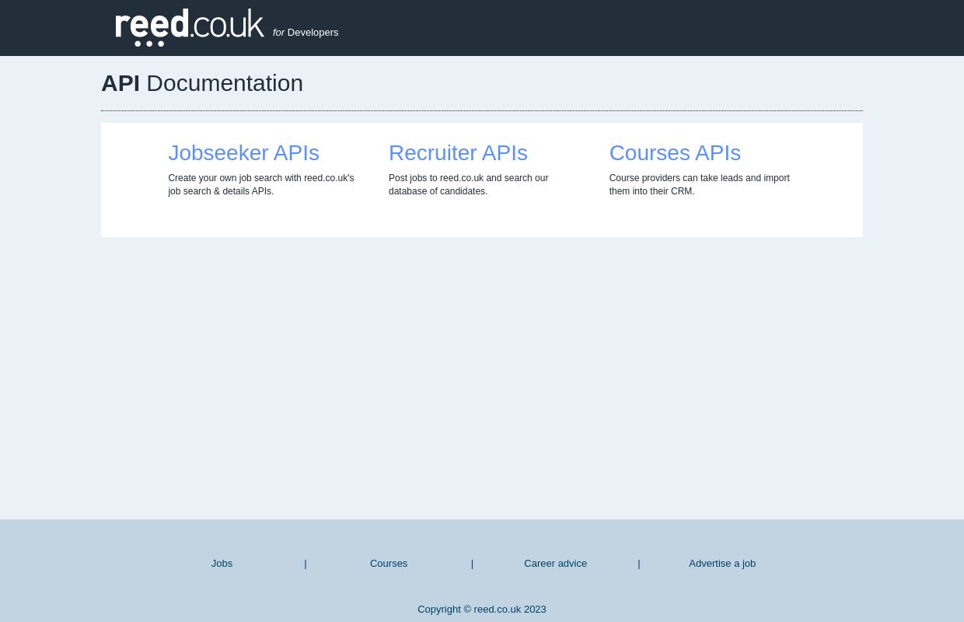
Task: Click the bold 'API' word in the page heading
Action: click(120, 83)
